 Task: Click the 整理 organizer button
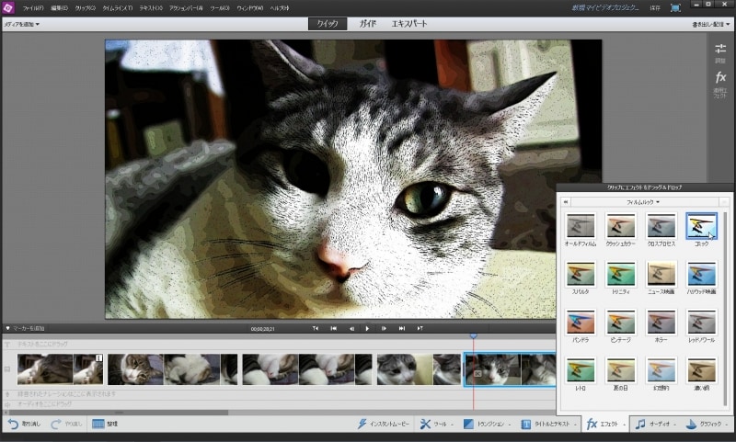99,425
